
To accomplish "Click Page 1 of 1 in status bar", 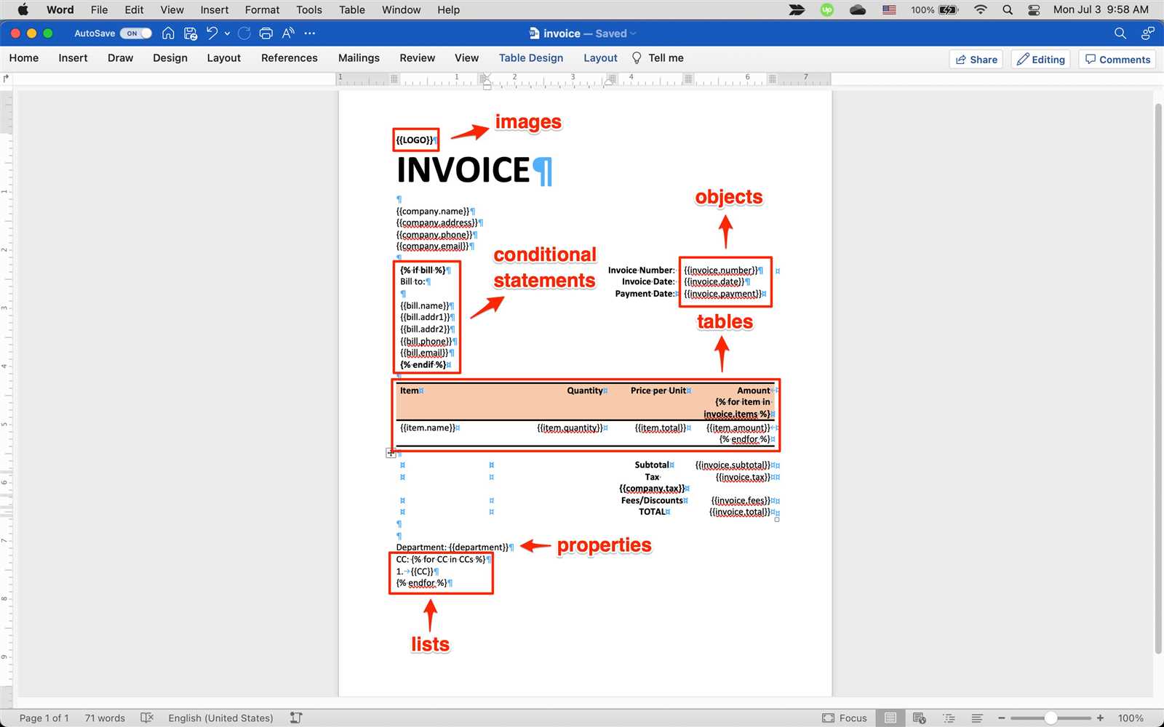I will click(44, 718).
